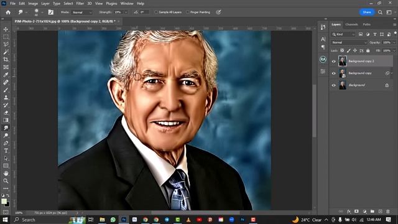Select the Move tool
The height and width of the screenshot is (224, 398).
[x=6, y=29]
